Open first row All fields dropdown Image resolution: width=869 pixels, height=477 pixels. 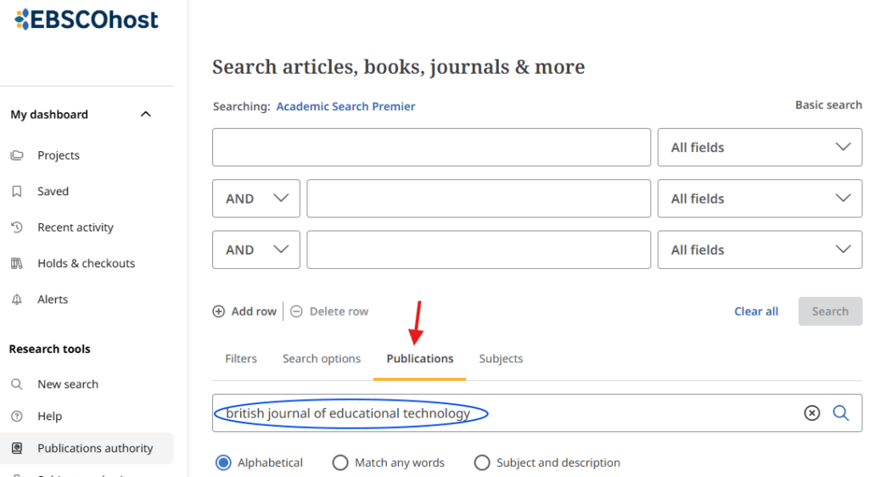click(760, 148)
